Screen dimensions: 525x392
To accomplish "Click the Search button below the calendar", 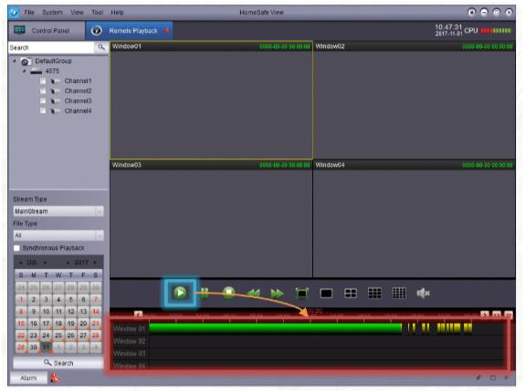I will pyautogui.click(x=58, y=363).
